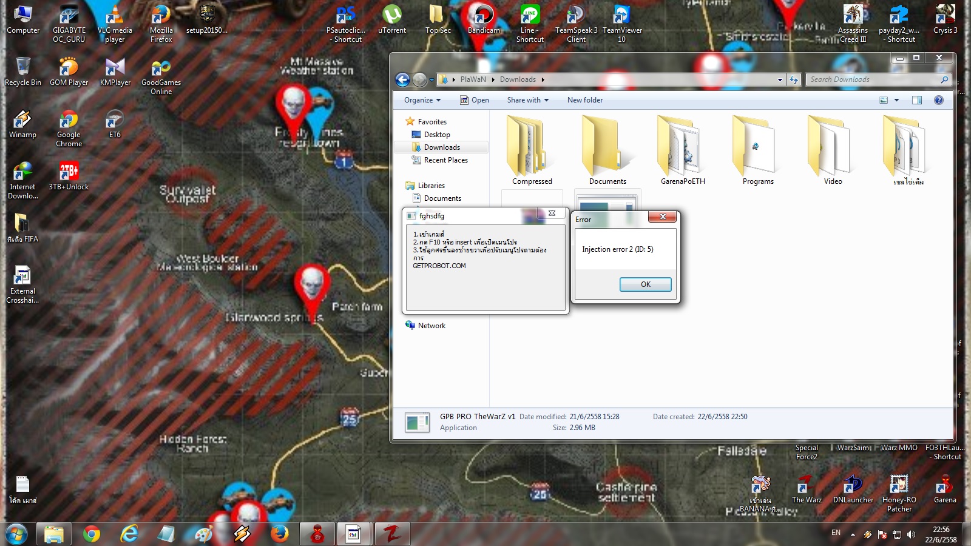The image size is (971, 546).
Task: Select the Winamp desktop icon
Action: coord(22,124)
